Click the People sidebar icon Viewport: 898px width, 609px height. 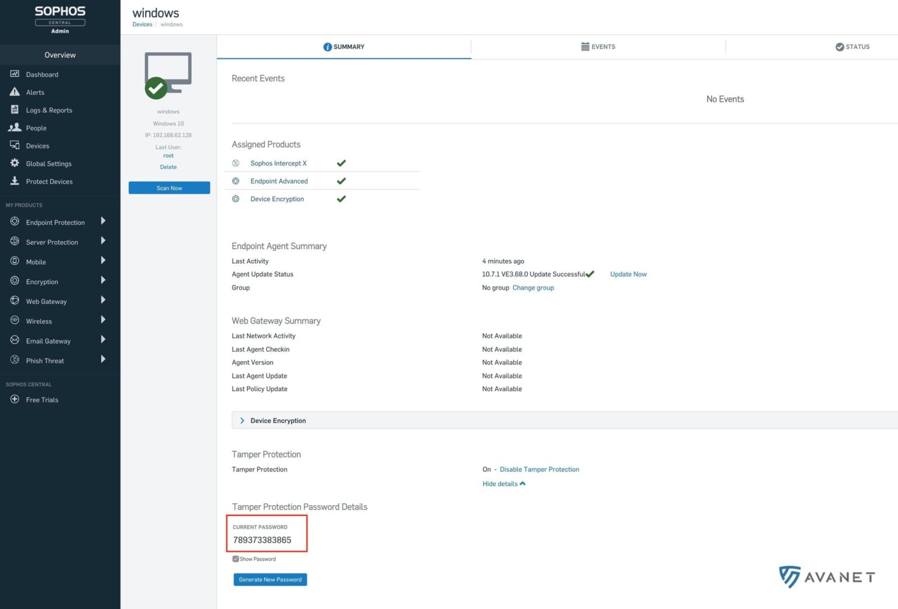click(15, 127)
